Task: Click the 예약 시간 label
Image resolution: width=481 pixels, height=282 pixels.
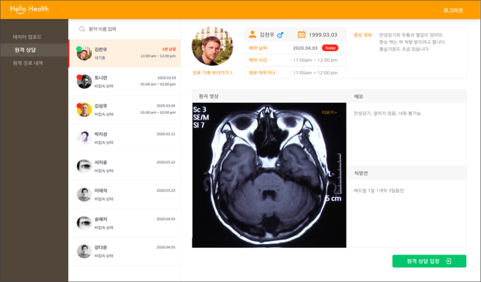Action: point(258,60)
